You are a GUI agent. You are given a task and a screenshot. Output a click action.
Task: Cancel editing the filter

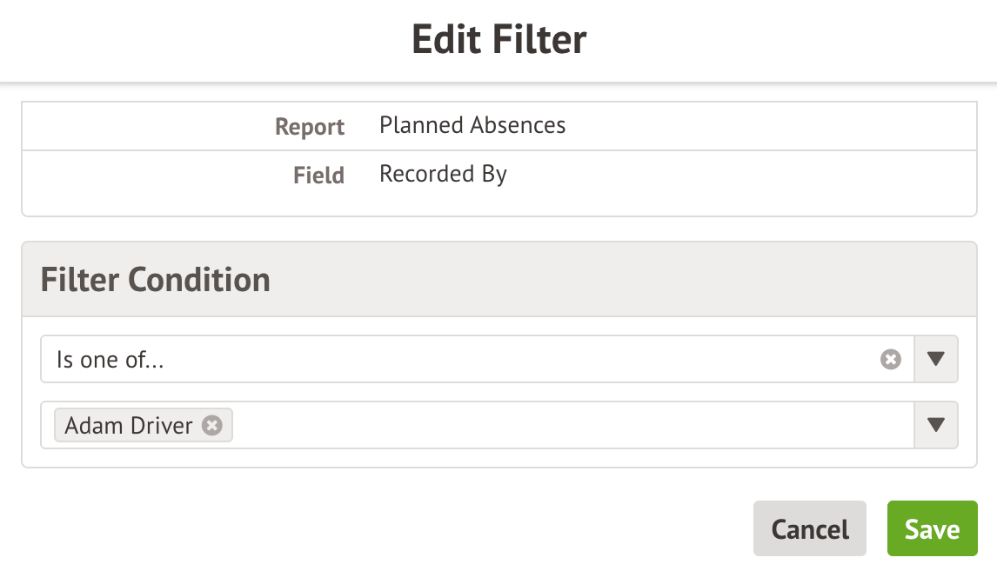pyautogui.click(x=809, y=528)
